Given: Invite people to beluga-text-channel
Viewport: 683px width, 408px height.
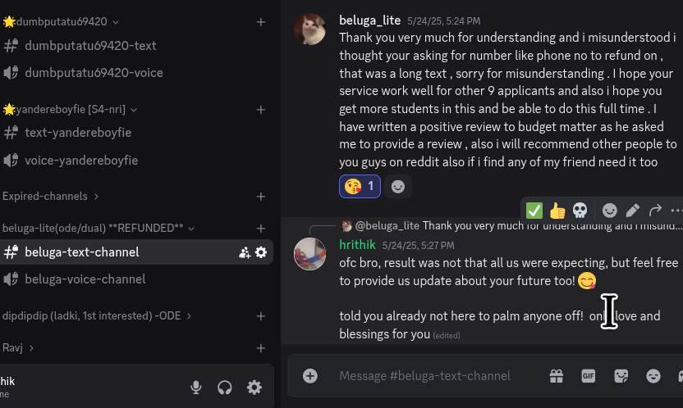Looking at the screenshot, I should click(245, 252).
